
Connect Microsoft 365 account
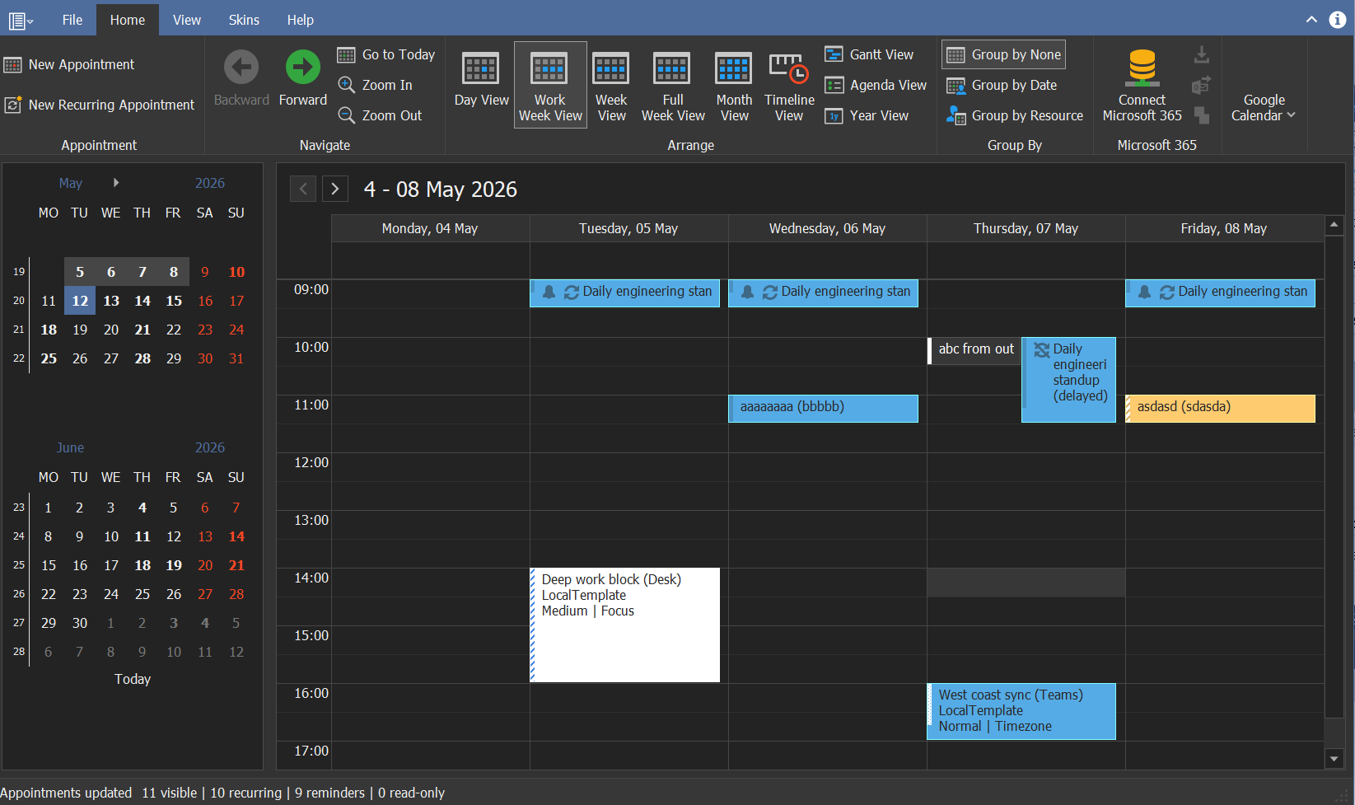click(x=1142, y=85)
